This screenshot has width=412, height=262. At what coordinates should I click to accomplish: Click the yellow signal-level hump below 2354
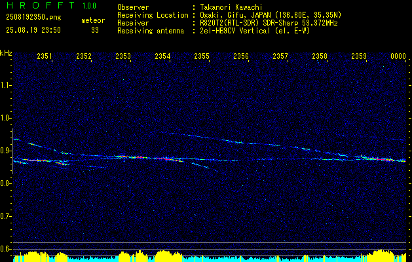168,256
